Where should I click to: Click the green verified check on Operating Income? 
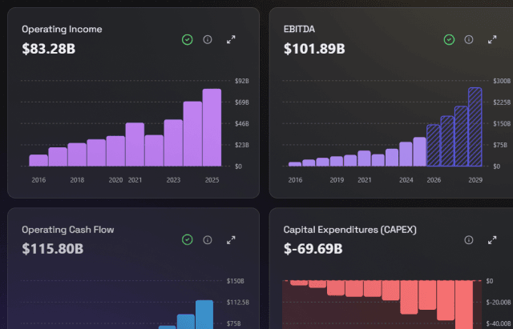tap(187, 39)
